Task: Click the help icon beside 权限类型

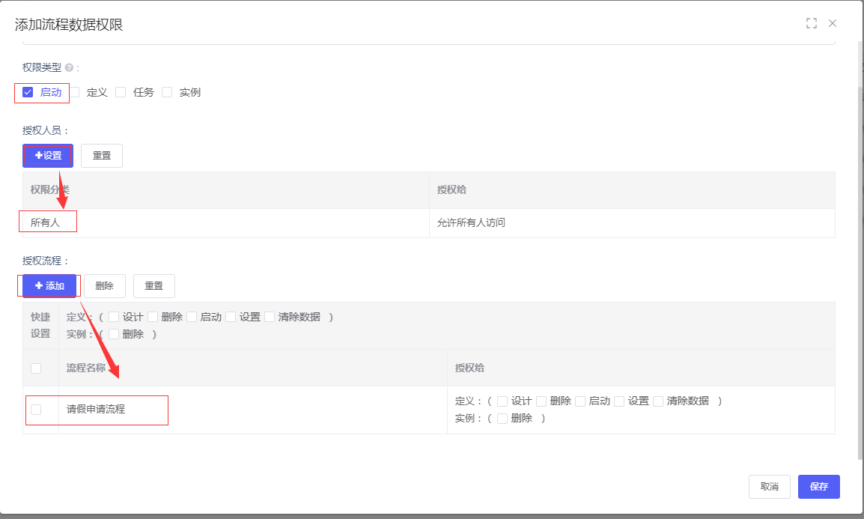Action: click(x=69, y=67)
